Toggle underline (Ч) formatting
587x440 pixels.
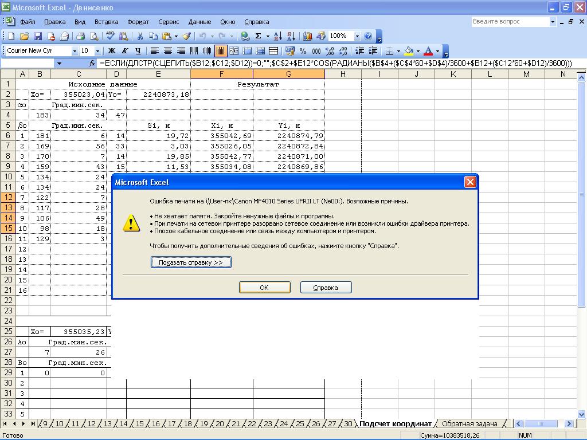pyautogui.click(x=138, y=51)
